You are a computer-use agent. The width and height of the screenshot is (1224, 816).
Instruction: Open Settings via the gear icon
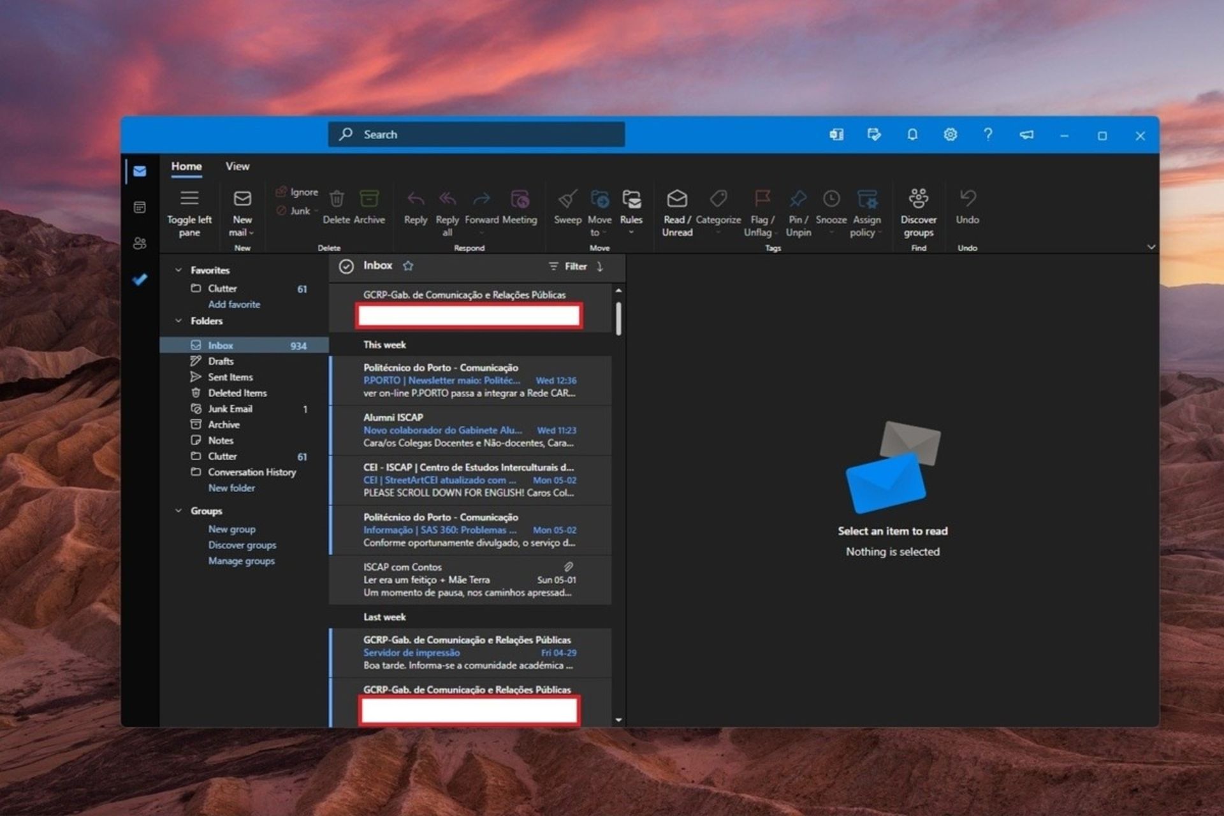tap(950, 135)
